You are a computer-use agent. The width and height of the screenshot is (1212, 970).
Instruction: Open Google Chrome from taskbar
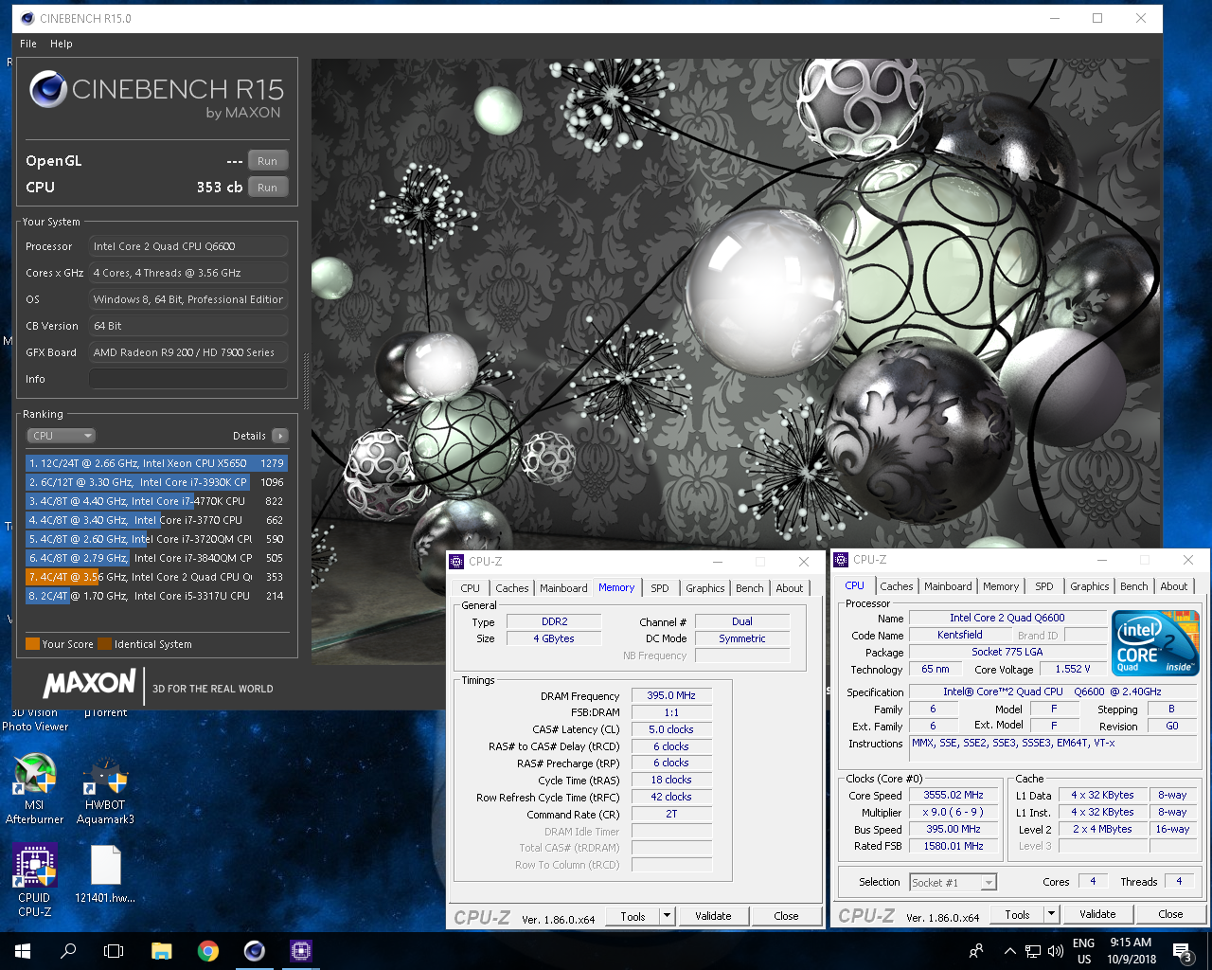click(x=208, y=951)
